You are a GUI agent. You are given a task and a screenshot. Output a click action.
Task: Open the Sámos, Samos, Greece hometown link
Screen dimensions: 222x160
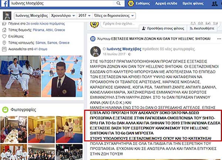coord(49,43)
